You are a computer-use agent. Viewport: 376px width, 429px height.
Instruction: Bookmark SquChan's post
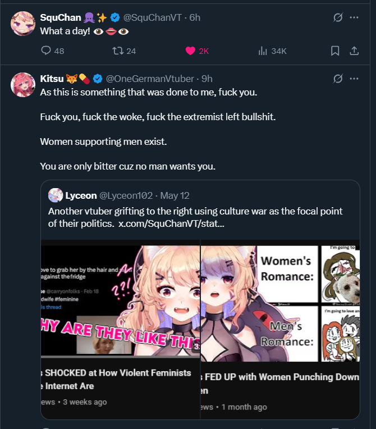335,51
